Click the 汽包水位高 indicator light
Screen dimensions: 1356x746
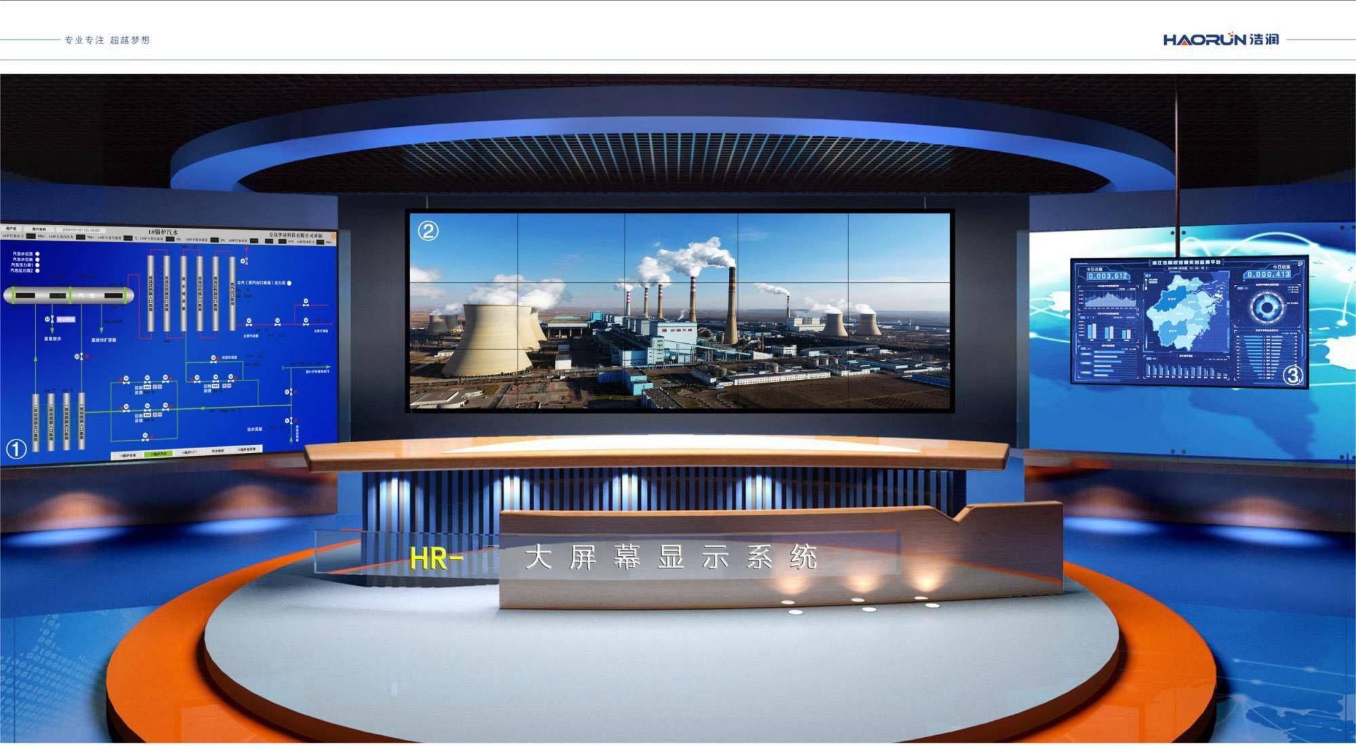(37, 254)
